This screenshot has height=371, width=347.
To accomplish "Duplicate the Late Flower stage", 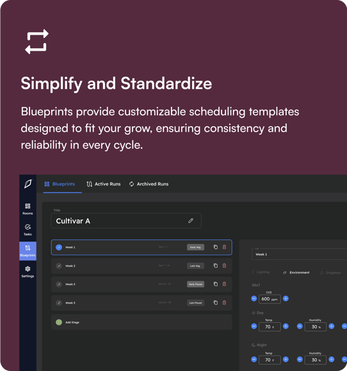I will (x=216, y=302).
